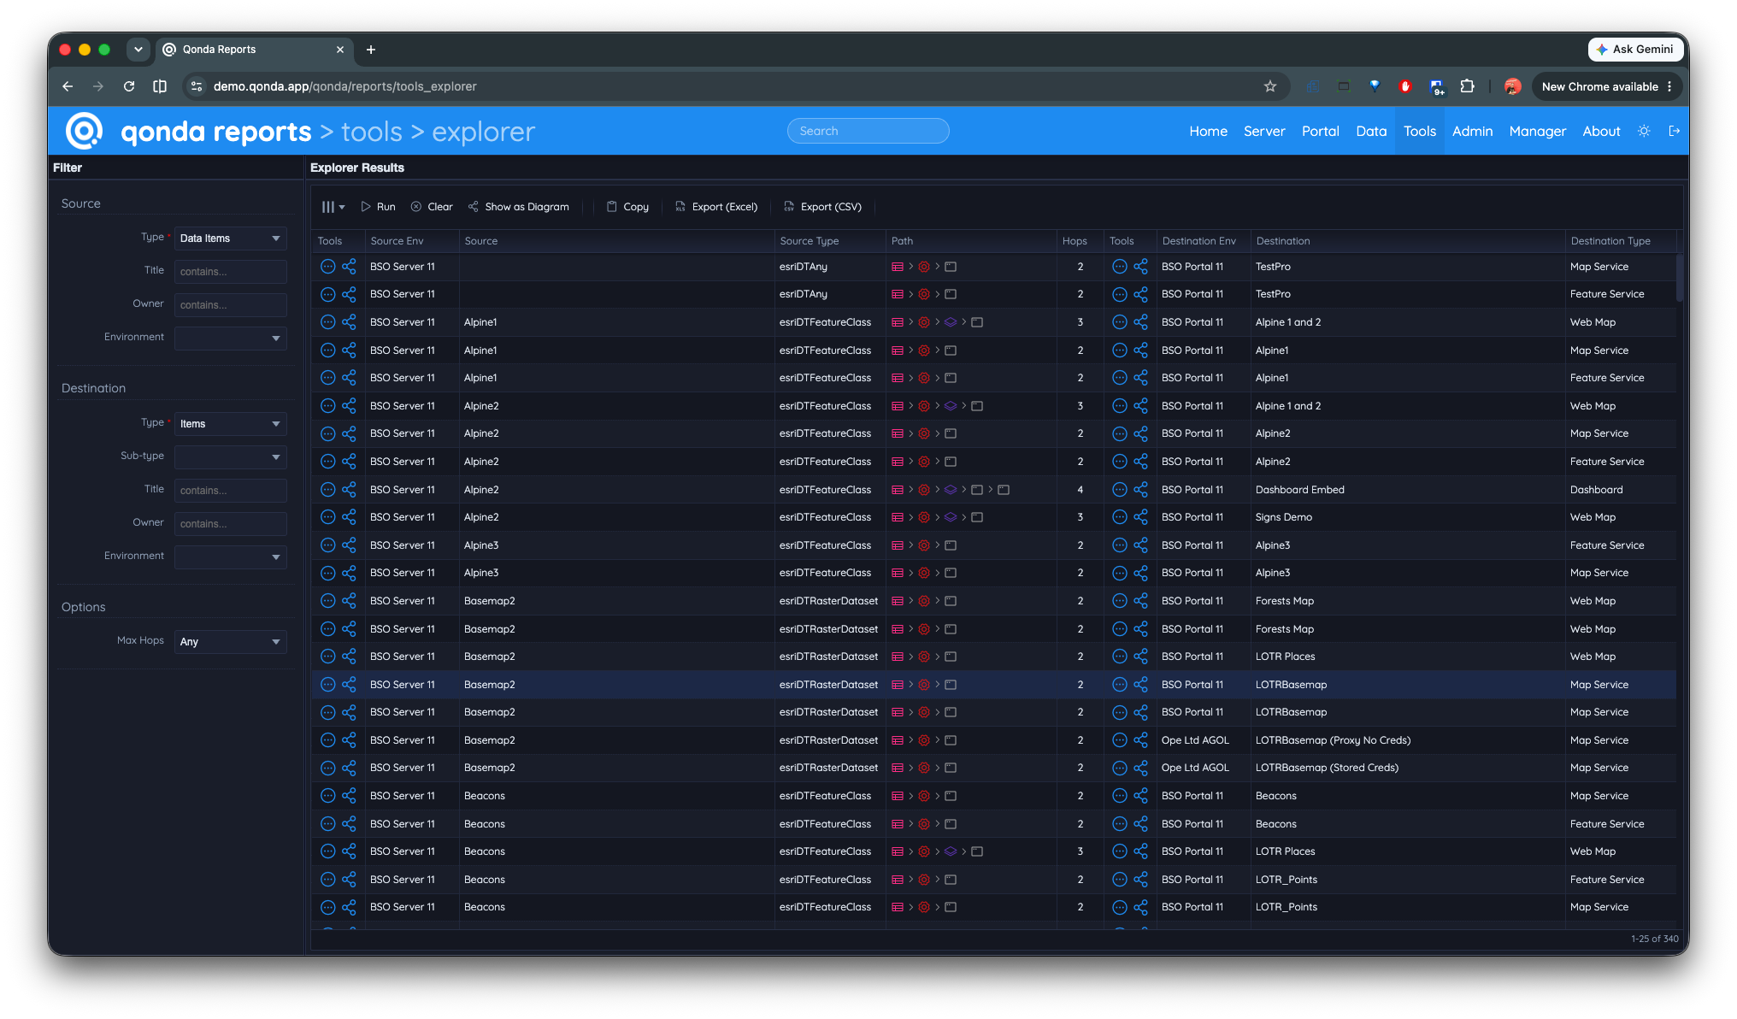Click the Source Owner contains field
This screenshot has width=1737, height=1019.
[x=230, y=305]
